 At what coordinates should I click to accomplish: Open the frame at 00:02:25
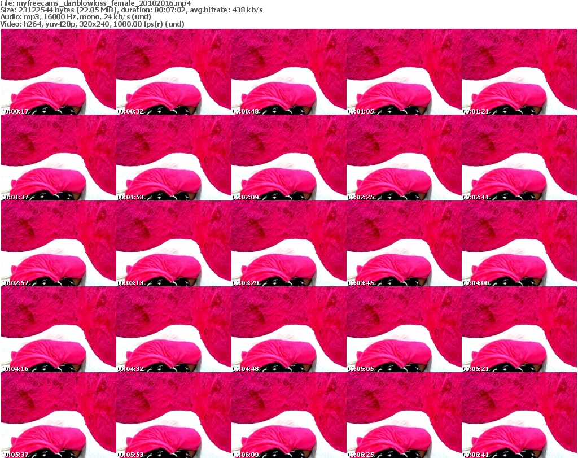404,158
